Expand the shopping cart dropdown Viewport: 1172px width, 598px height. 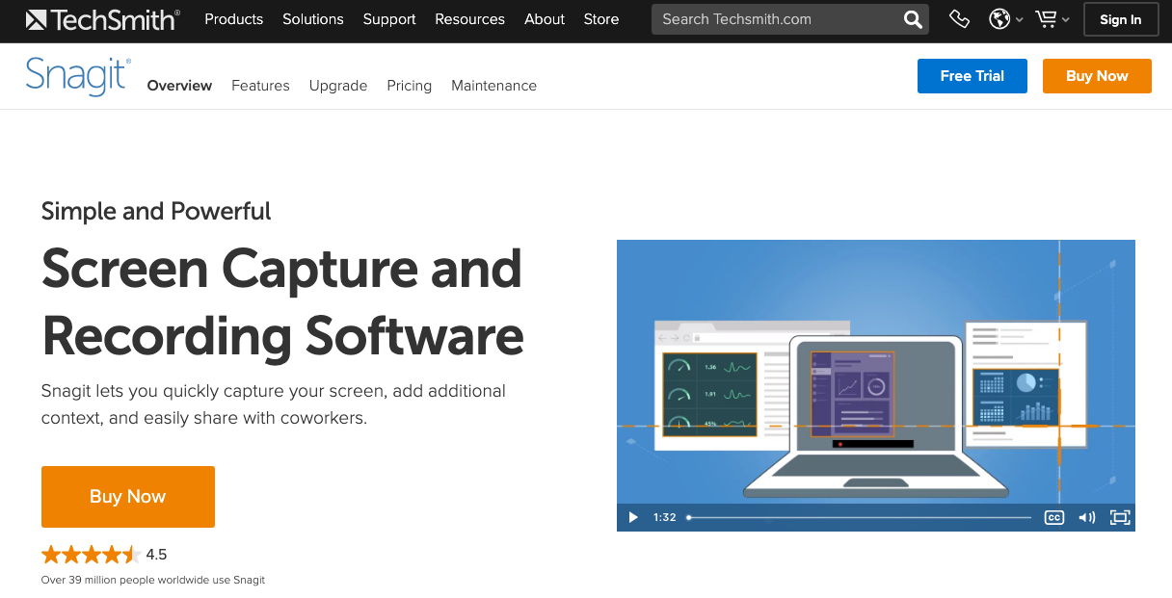(x=1052, y=19)
